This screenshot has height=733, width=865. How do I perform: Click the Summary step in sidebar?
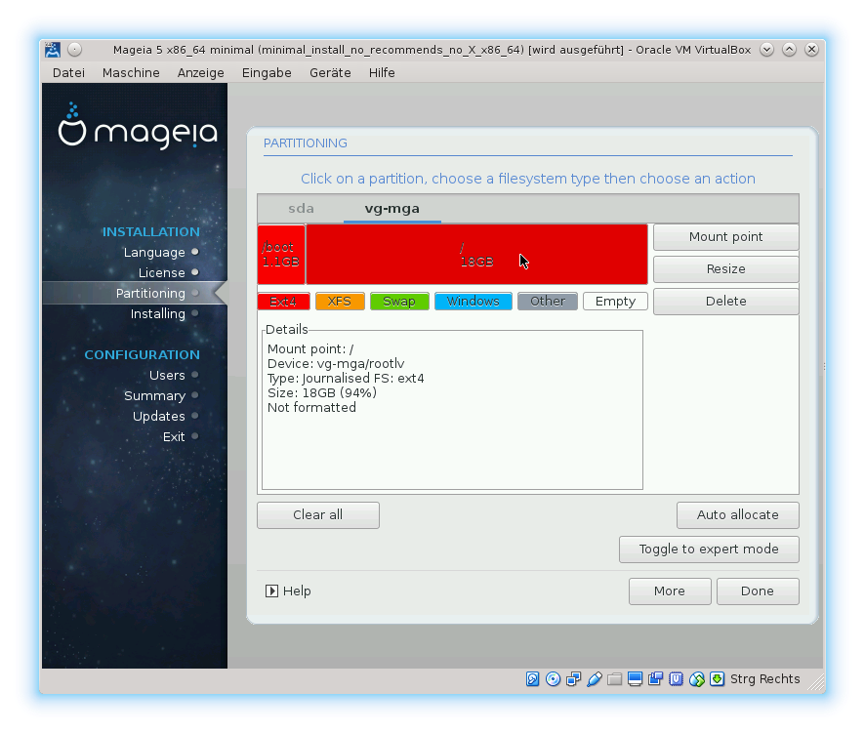(154, 396)
